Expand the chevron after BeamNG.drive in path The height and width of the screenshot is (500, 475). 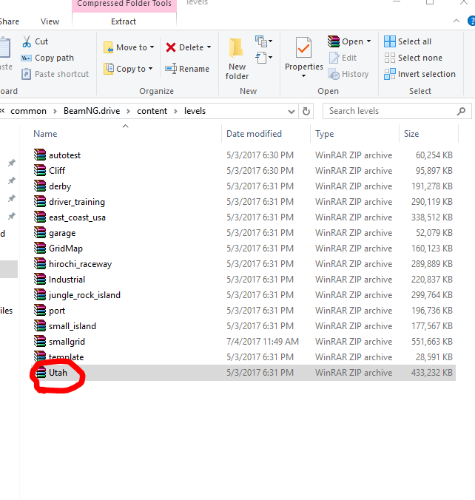click(x=128, y=111)
